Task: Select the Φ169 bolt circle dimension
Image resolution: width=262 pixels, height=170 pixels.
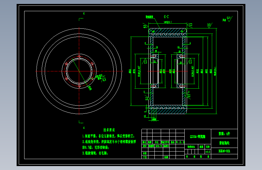Action: [x=90, y=88]
